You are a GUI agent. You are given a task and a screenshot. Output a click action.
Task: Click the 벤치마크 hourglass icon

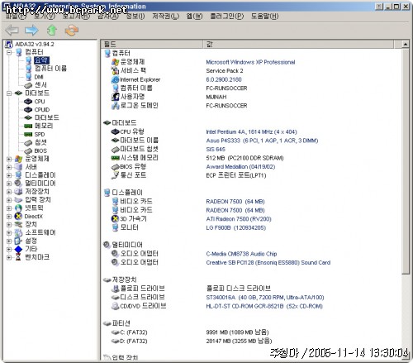18,257
